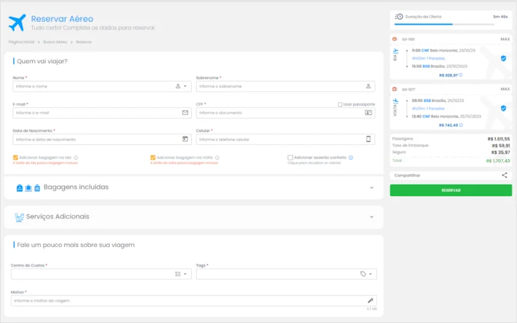
Task: Click the ID card icon in CPF field
Action: (x=368, y=113)
